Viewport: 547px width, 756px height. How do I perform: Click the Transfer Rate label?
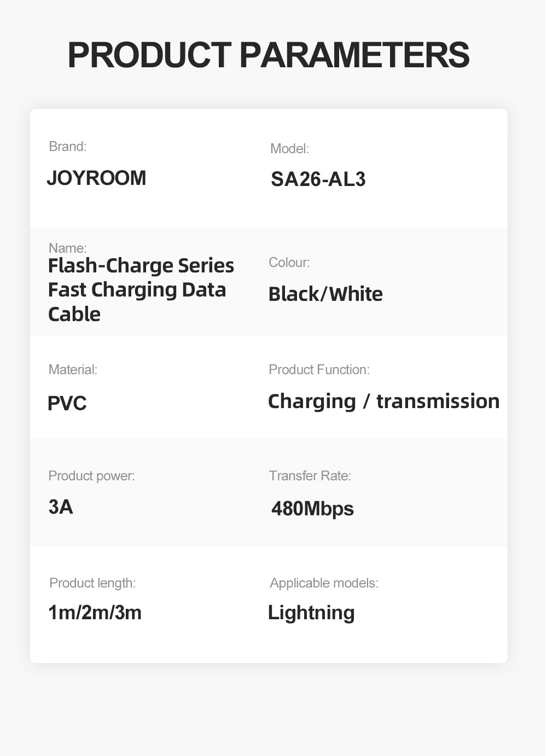[x=310, y=476]
